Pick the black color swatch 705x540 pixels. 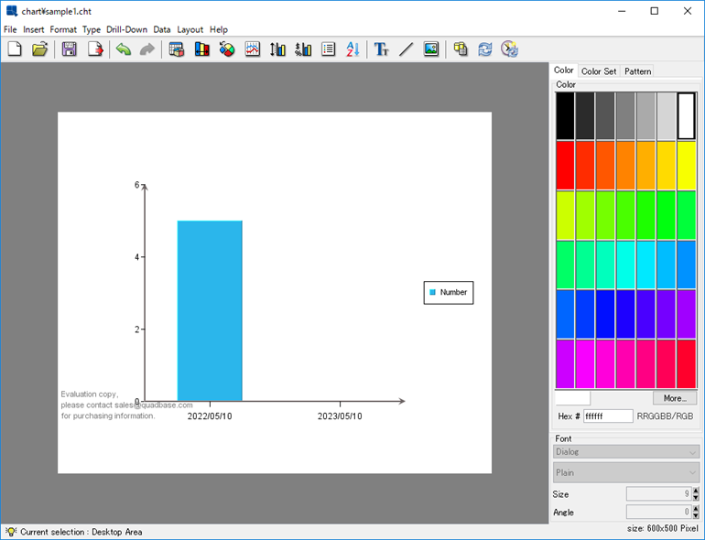point(565,115)
